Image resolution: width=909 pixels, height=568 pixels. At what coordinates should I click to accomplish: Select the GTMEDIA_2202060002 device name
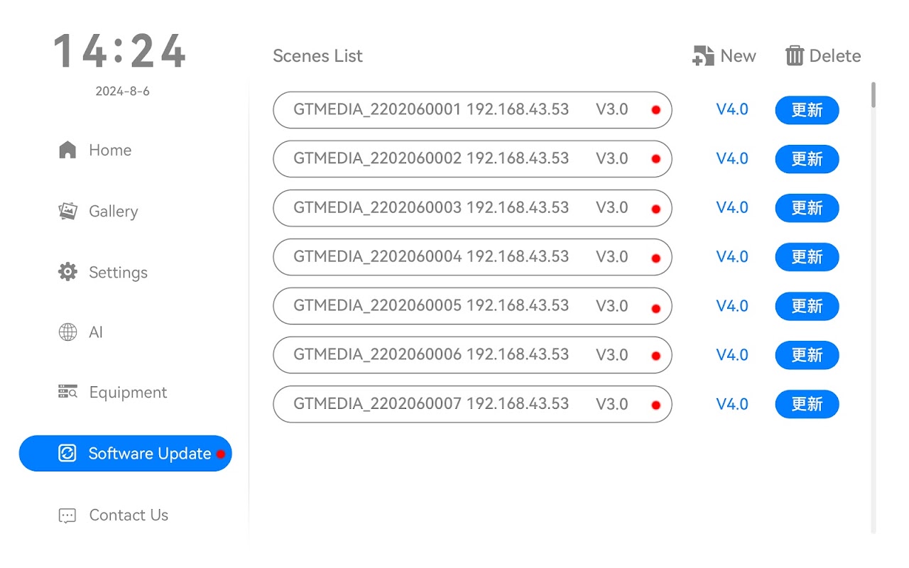coord(377,158)
